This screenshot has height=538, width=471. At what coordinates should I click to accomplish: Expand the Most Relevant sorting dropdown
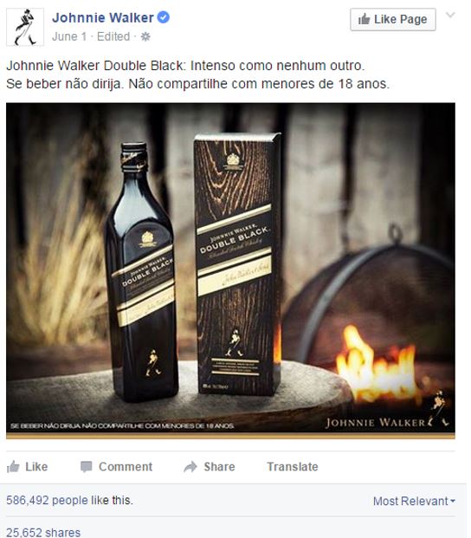414,501
